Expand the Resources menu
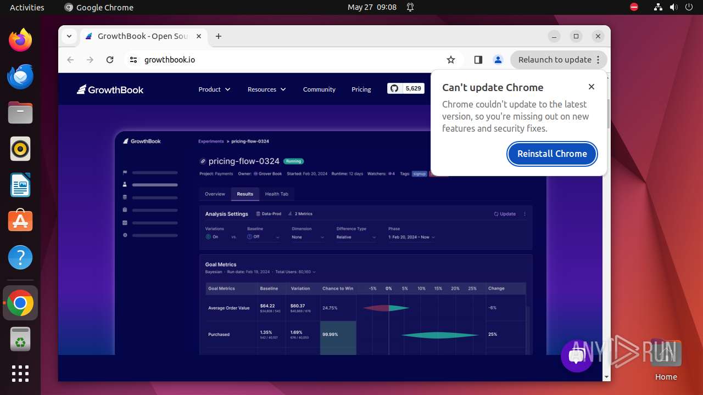The height and width of the screenshot is (395, 703). (x=266, y=89)
